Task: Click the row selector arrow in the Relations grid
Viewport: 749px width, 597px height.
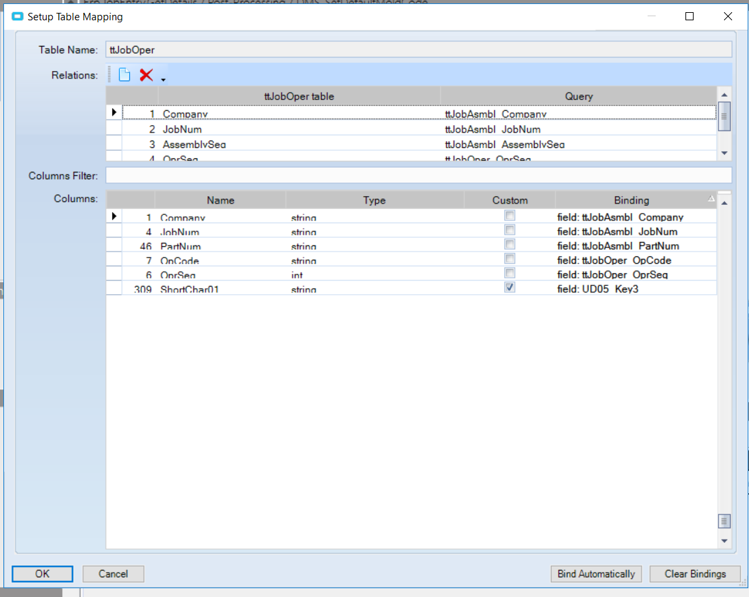Action: click(114, 112)
